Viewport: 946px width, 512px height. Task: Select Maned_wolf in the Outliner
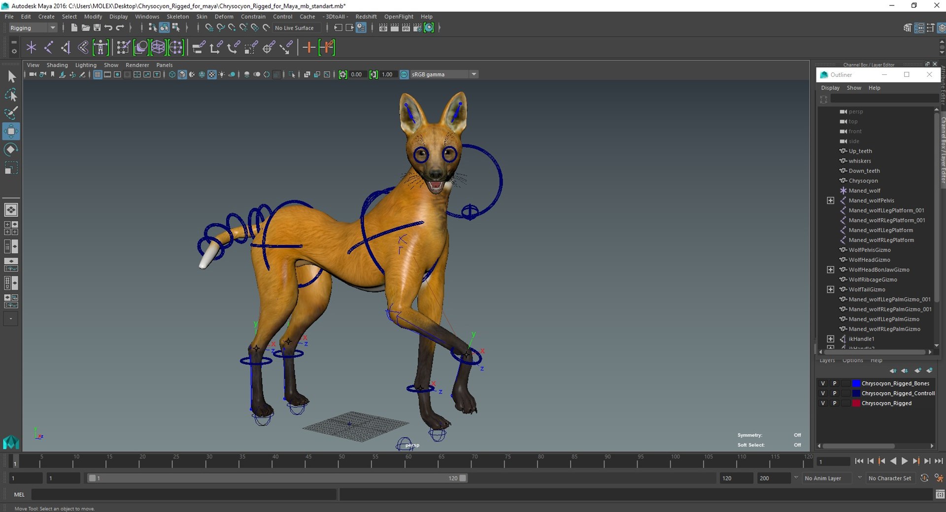[864, 191]
